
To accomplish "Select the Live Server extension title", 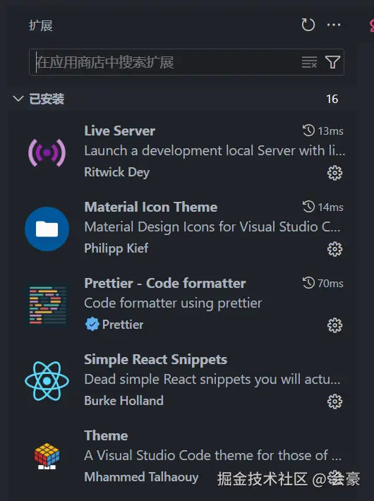I will 120,131.
